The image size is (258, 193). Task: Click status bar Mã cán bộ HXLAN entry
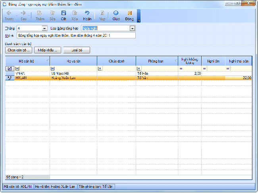click(18, 187)
